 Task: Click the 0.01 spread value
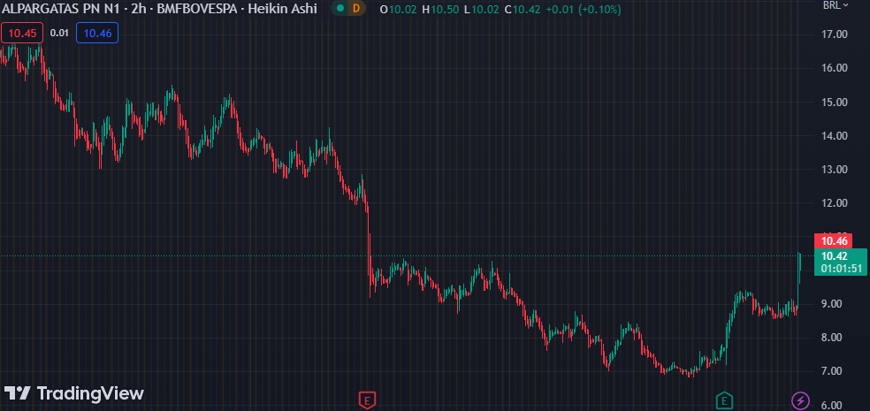(59, 34)
